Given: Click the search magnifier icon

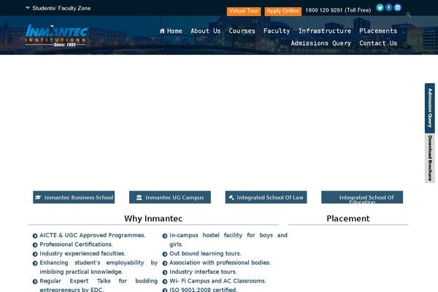Looking at the screenshot, I should (408, 15).
